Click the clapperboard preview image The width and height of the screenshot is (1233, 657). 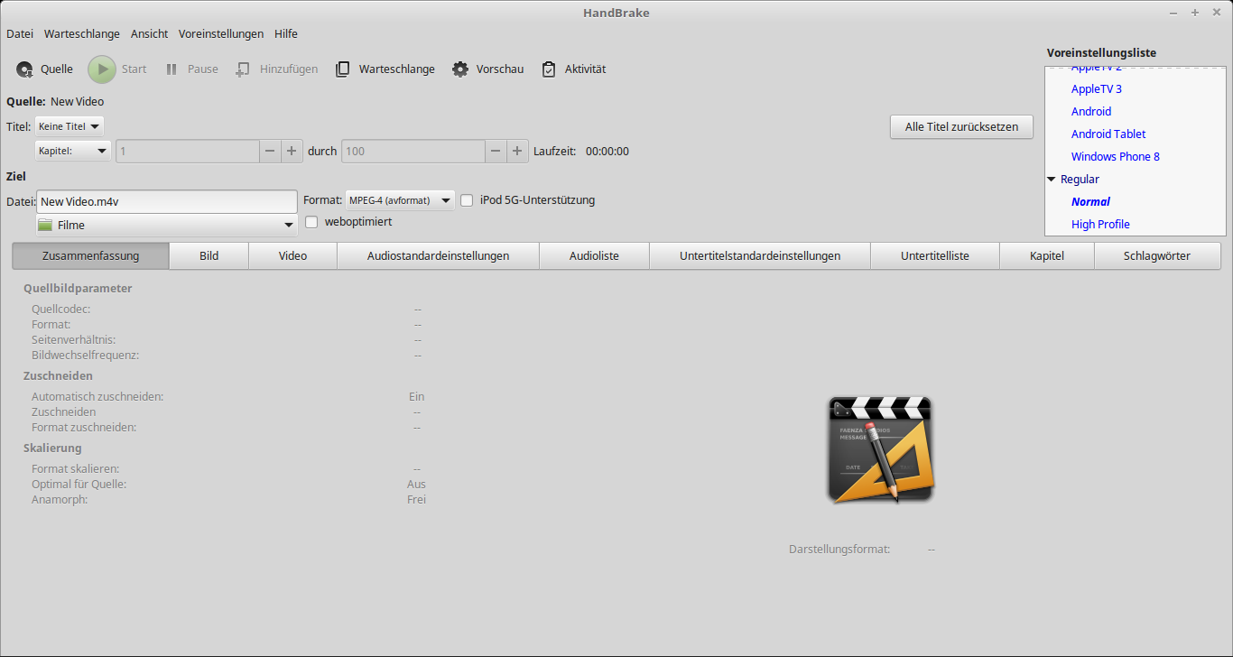[x=880, y=449]
